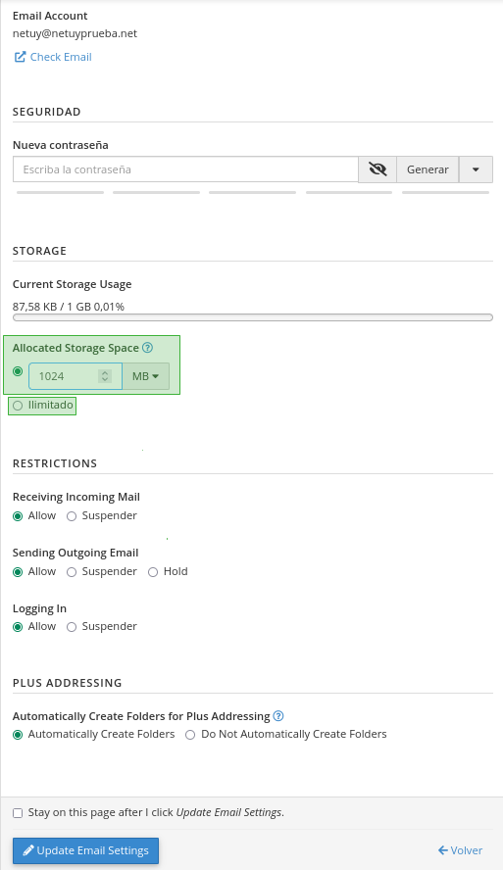This screenshot has width=503, height=870.
Task: Enable Stay on this page checkbox
Action: [x=18, y=813]
